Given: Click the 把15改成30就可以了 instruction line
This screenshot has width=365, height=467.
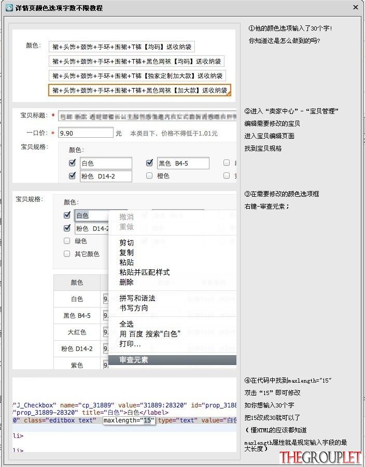Looking at the screenshot, I should pyautogui.click(x=272, y=418).
